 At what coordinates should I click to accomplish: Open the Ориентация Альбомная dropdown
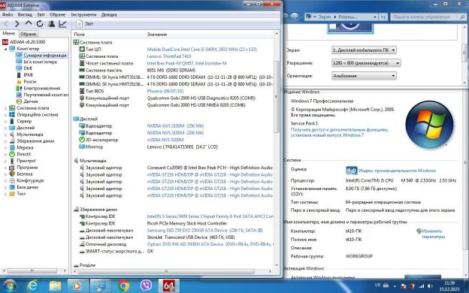tap(364, 76)
